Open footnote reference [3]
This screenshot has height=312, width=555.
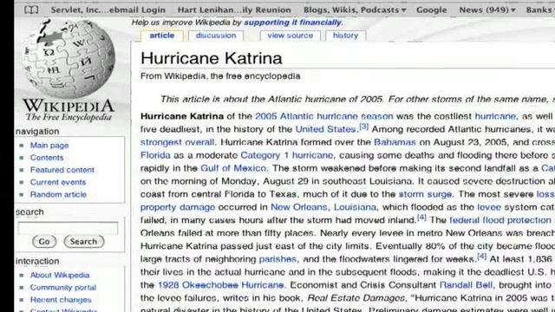tap(364, 127)
